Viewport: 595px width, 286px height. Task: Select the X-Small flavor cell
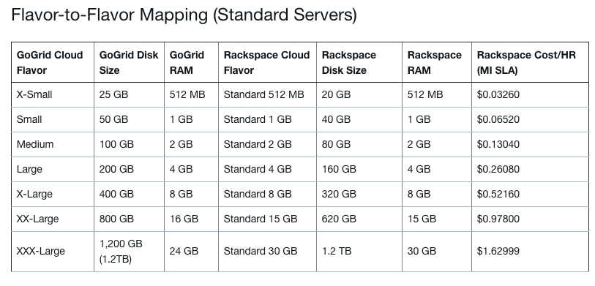(53, 95)
